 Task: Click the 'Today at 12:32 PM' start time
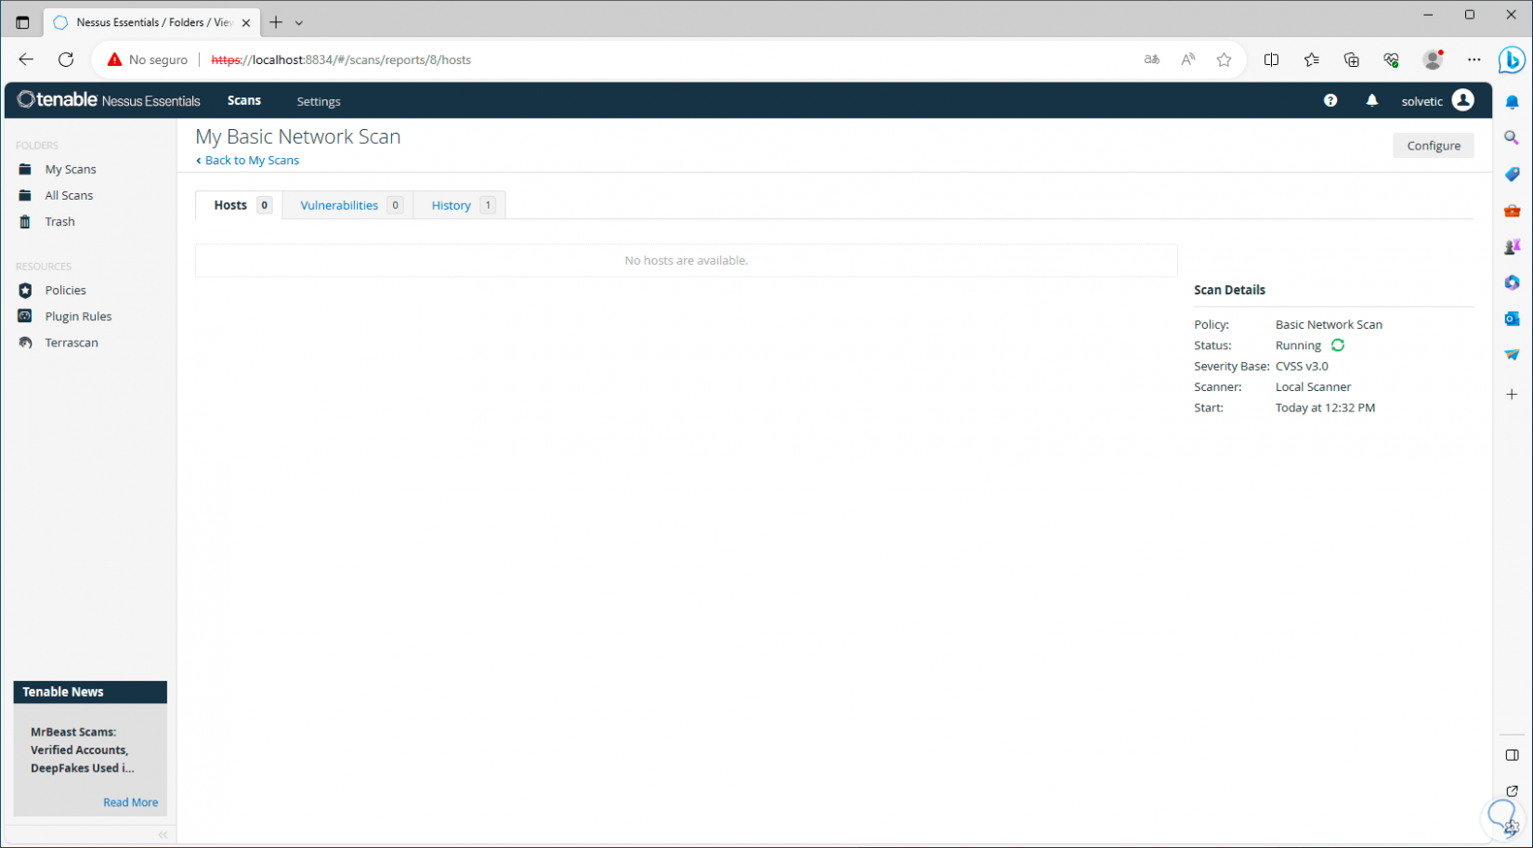click(x=1325, y=408)
